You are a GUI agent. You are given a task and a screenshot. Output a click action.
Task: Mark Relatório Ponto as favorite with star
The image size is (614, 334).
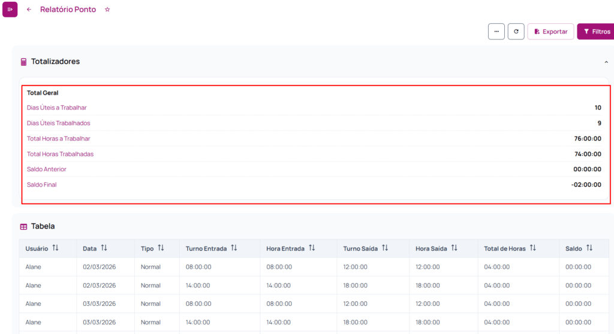(x=107, y=10)
